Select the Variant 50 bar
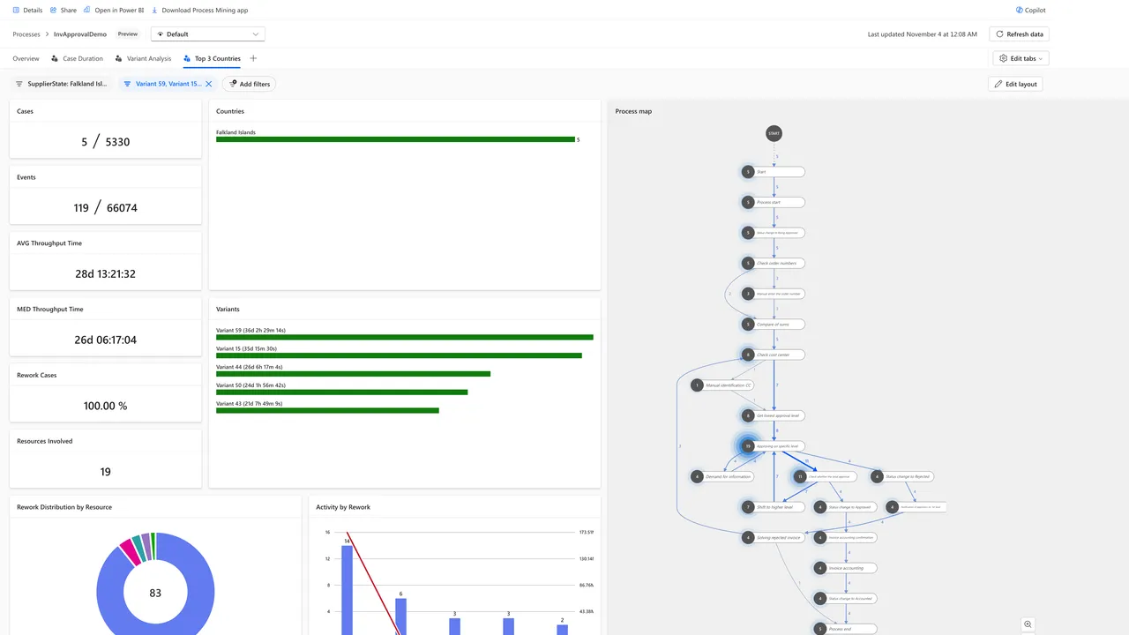This screenshot has width=1129, height=635. (x=341, y=392)
